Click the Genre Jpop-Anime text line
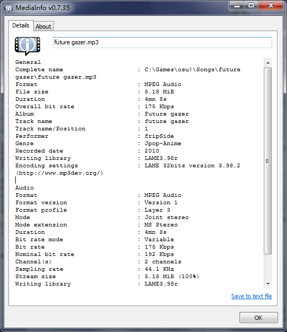Image resolution: width=287 pixels, height=332 pixels. pyautogui.click(x=98, y=144)
